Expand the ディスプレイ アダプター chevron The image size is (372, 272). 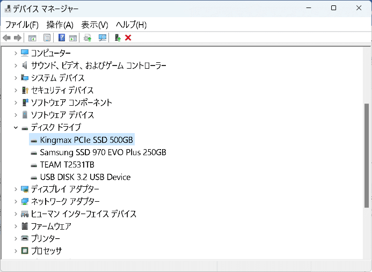pos(16,189)
